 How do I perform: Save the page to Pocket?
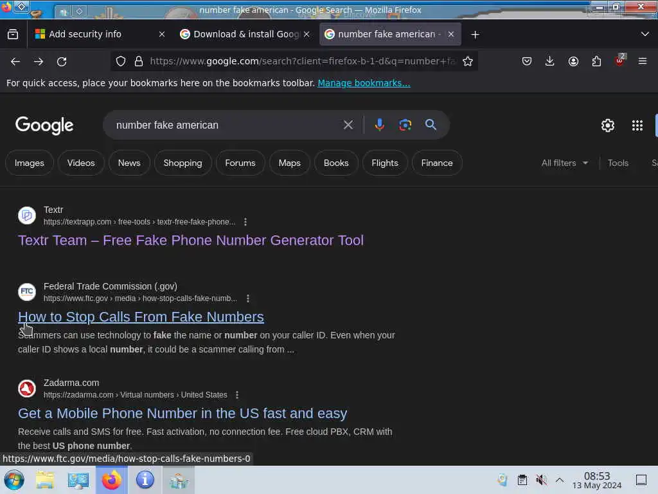(527, 61)
